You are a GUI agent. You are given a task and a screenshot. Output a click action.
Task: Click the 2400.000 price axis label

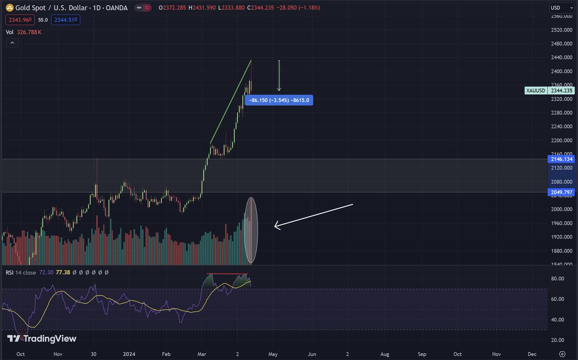tap(563, 71)
